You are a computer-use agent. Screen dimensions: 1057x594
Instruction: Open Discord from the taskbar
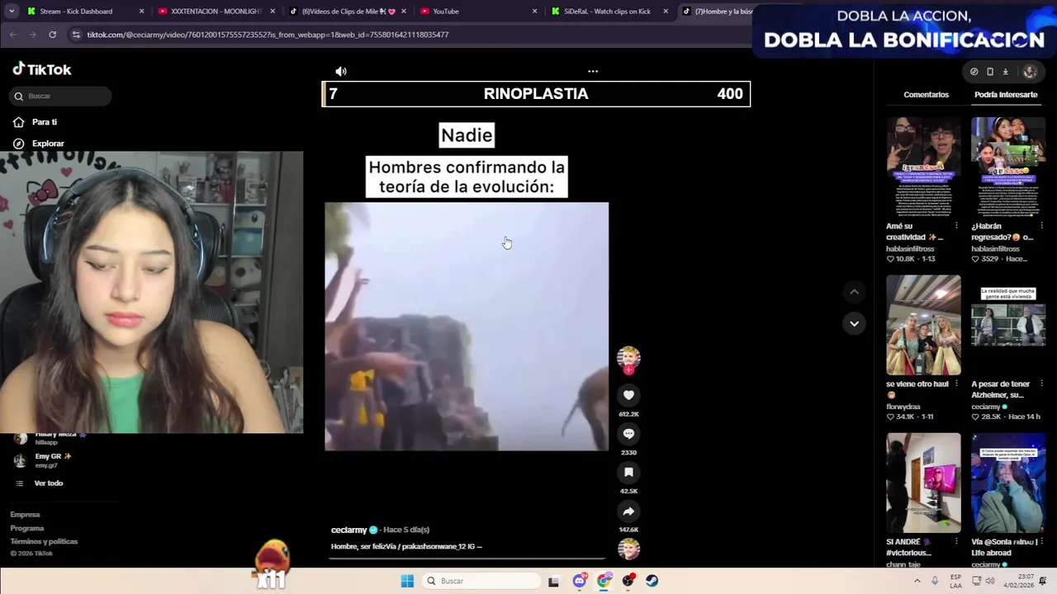click(x=580, y=581)
